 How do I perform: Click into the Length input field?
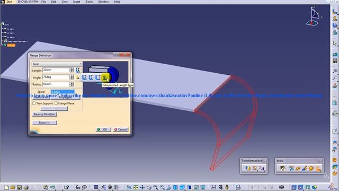click(56, 70)
